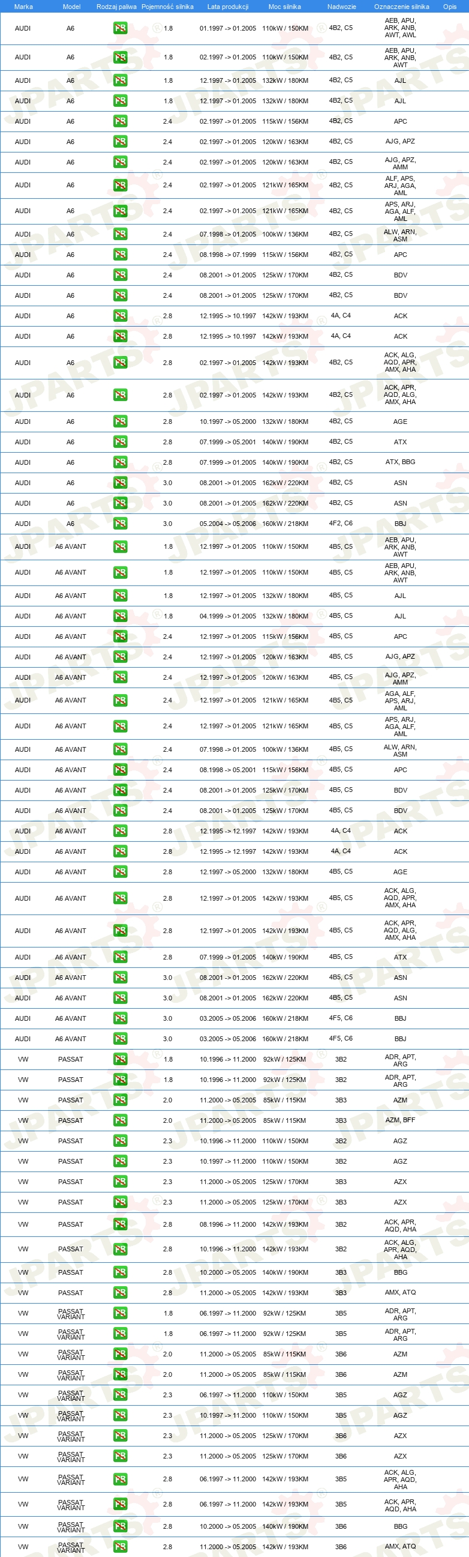Select the PASSAT row's 140kW / 190KM power cell
This screenshot has height=1557, width=469.
coord(285,1272)
